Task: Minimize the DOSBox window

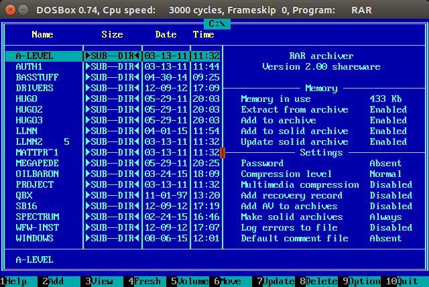Action: click(x=23, y=10)
